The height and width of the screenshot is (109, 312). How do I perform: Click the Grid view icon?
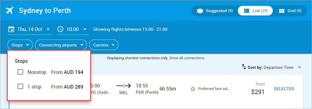coord(282,11)
